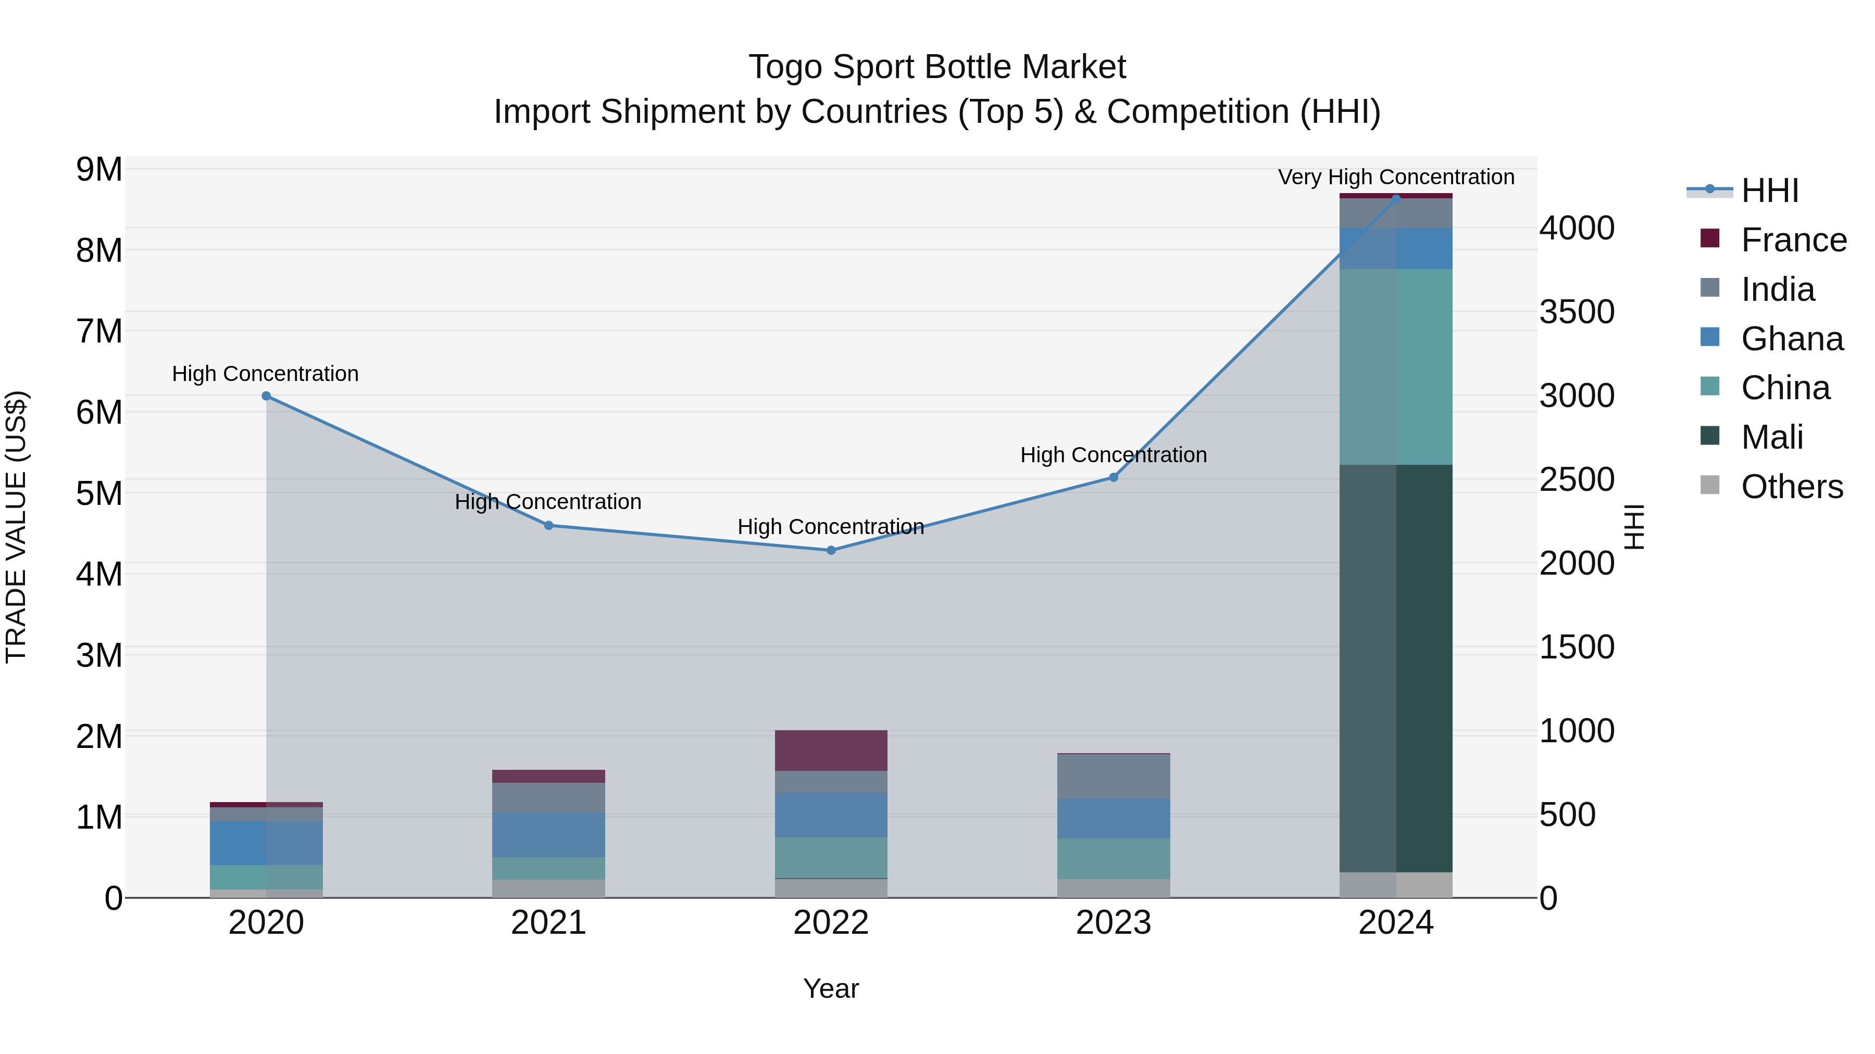Select the India bar segment in 2023

(1114, 777)
